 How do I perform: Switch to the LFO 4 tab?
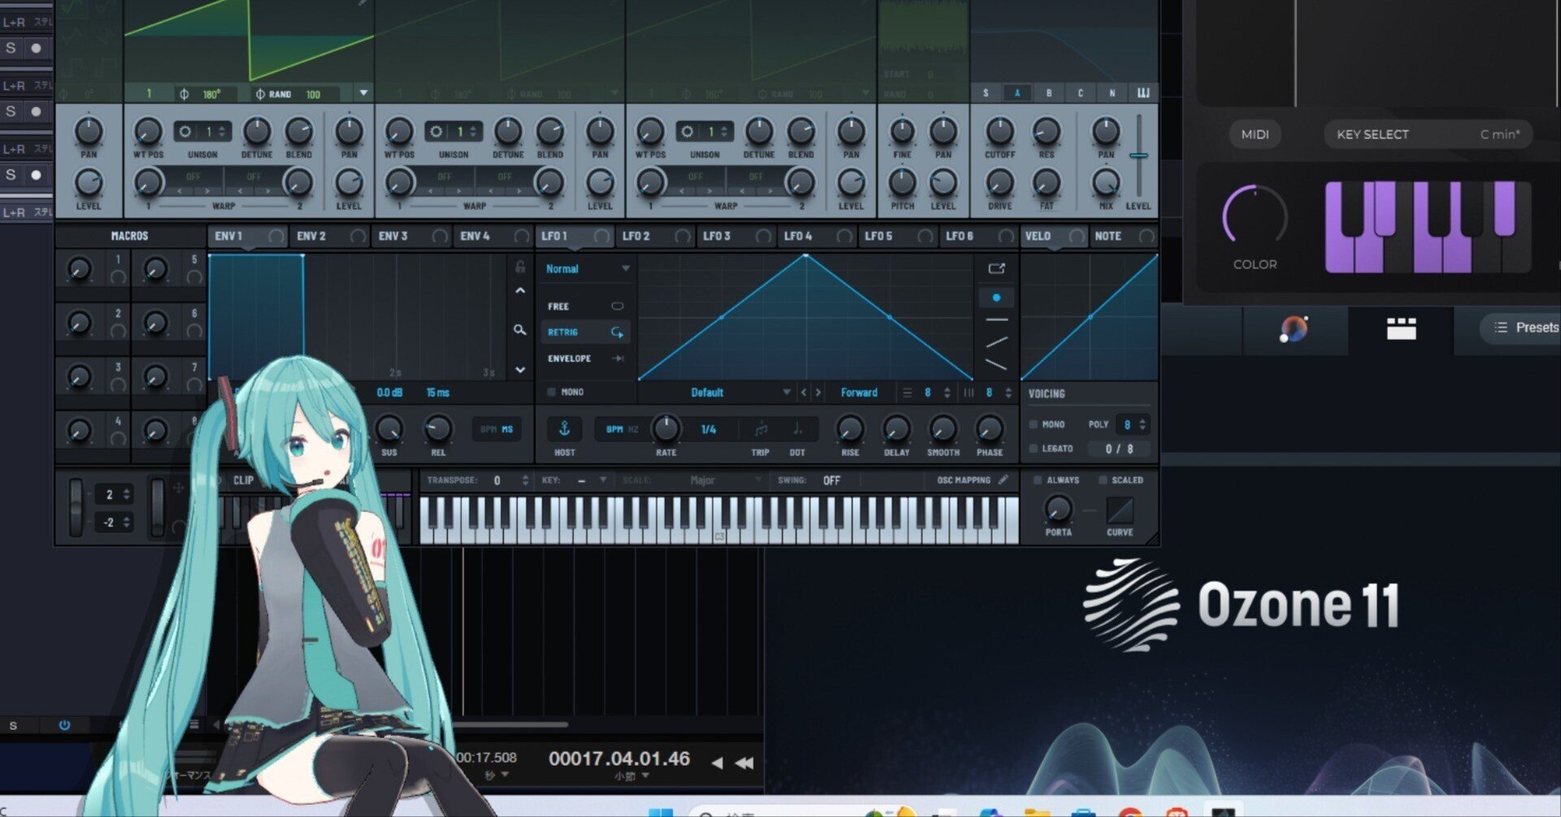tap(816, 236)
